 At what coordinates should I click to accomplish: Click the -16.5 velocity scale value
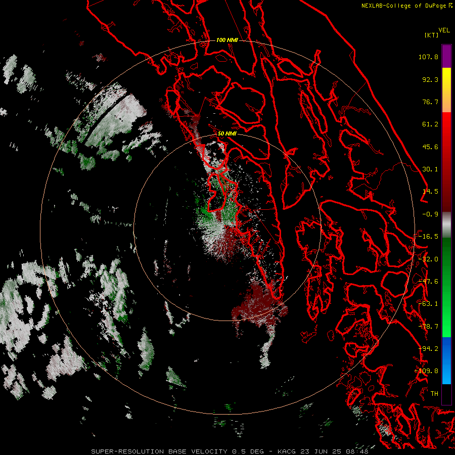[x=428, y=237]
